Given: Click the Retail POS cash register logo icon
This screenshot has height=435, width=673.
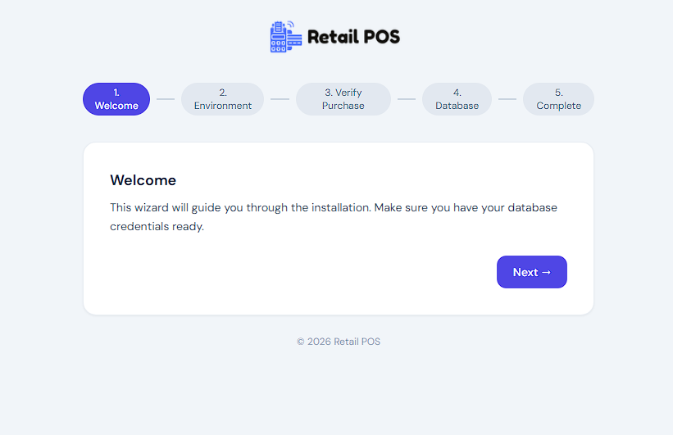Looking at the screenshot, I should pyautogui.click(x=285, y=37).
